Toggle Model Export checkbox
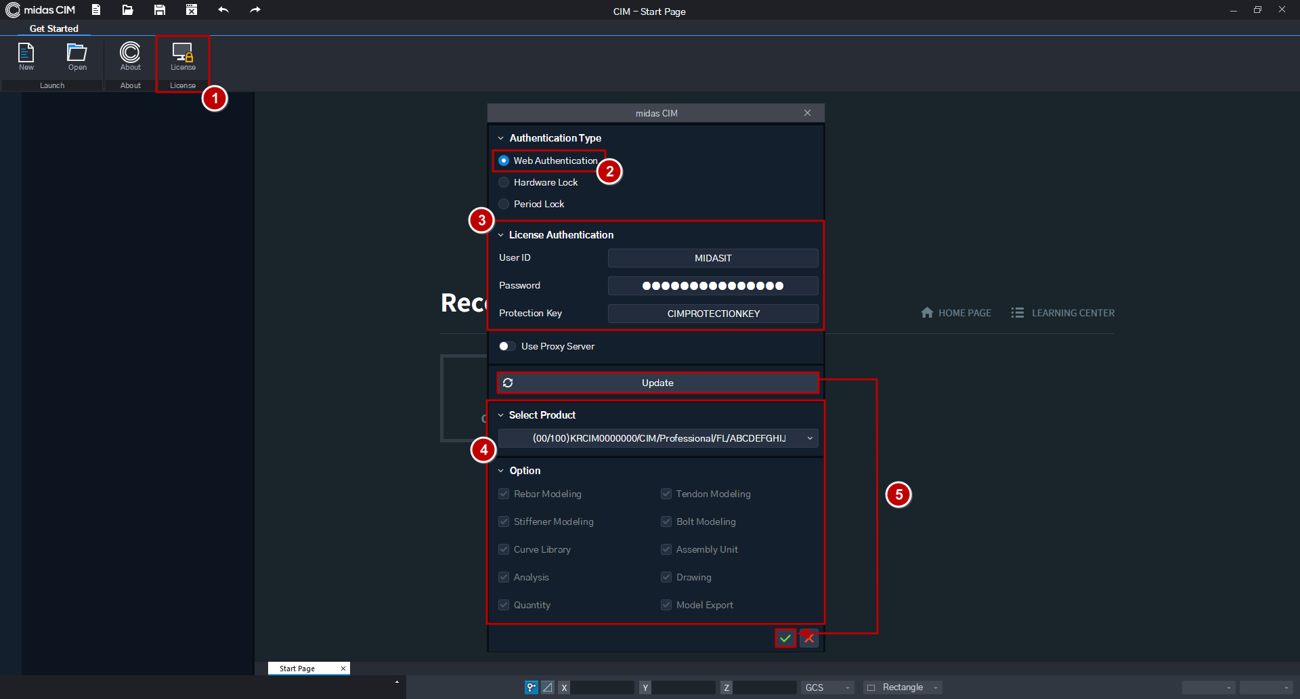Screen dimensions: 1300x699 point(666,605)
